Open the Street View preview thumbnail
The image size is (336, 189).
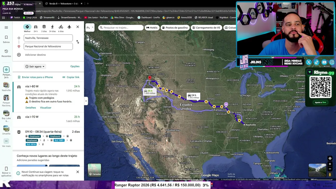point(317,170)
